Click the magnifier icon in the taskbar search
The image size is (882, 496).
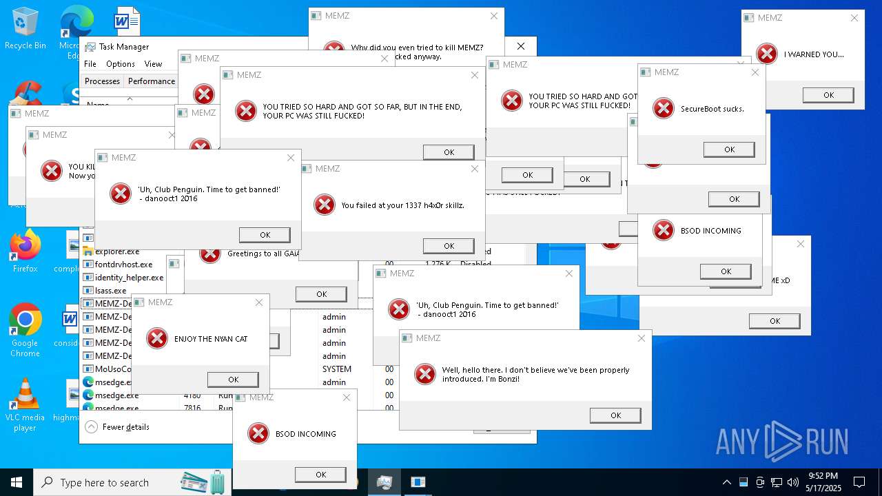coord(47,482)
